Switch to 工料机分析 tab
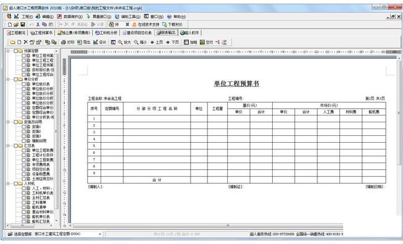Screen dimensions: 403x244 click(x=106, y=33)
